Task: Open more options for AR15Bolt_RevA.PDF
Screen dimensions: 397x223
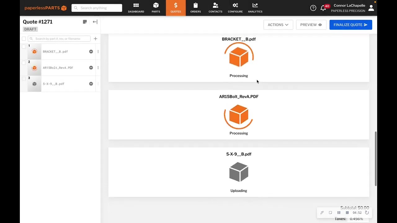Action: point(98,68)
